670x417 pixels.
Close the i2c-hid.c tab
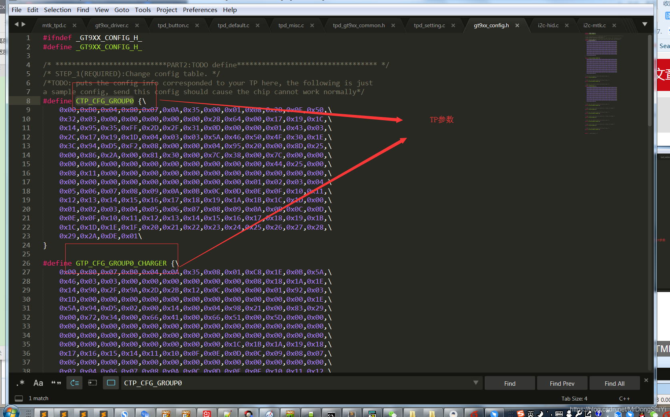click(x=567, y=25)
